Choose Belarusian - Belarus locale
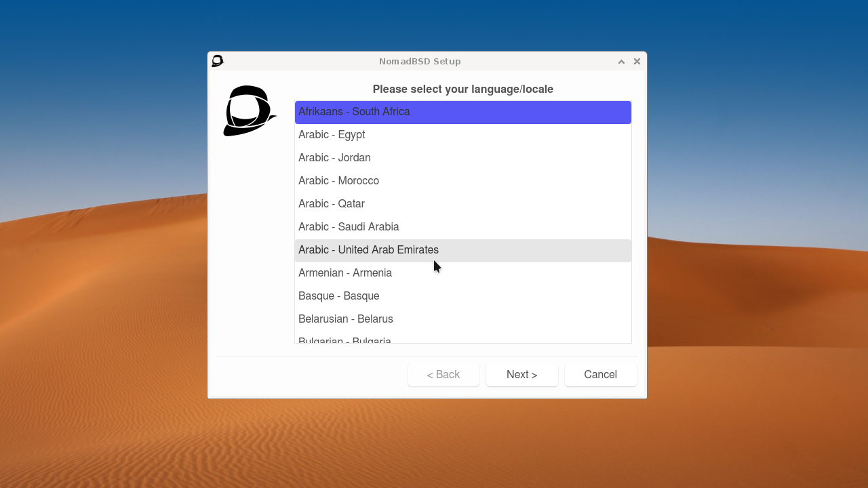868x488 pixels. click(x=463, y=320)
